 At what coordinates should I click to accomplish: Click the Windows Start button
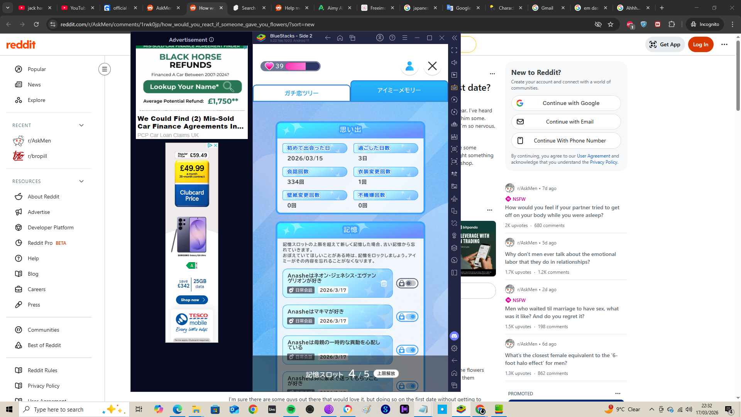coord(9,409)
